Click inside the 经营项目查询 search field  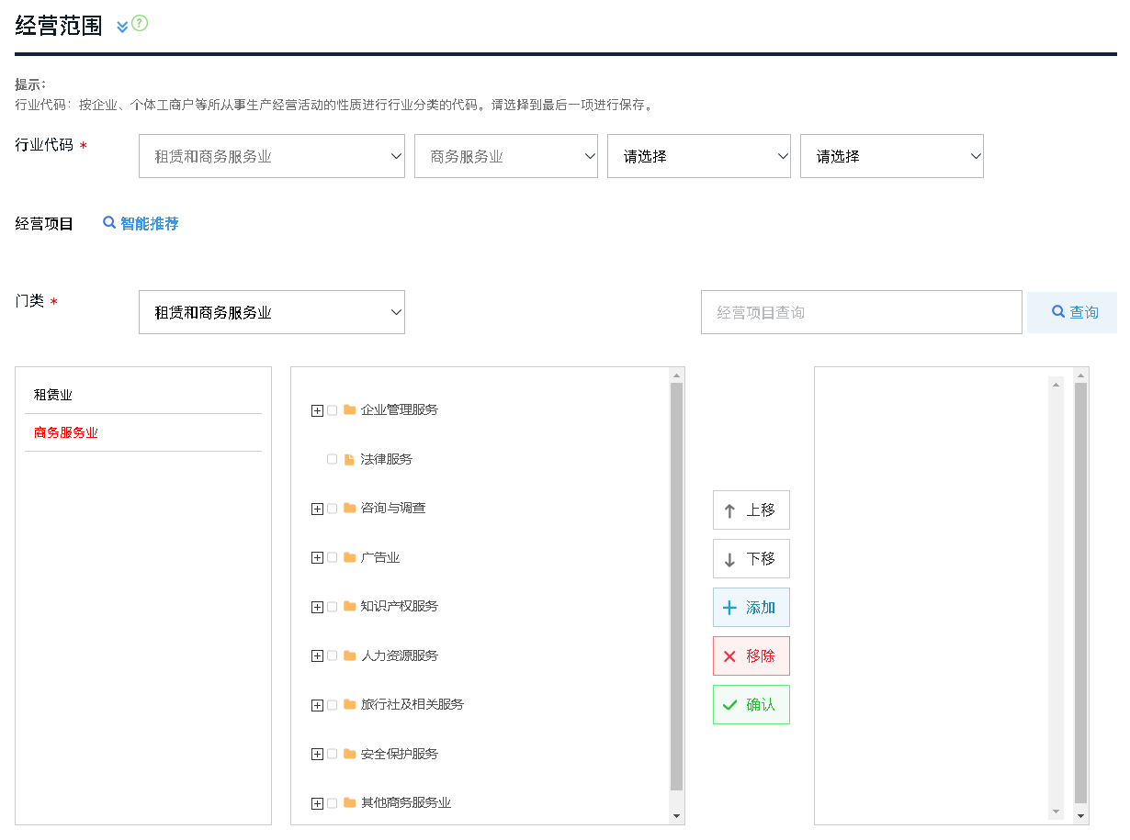859,311
